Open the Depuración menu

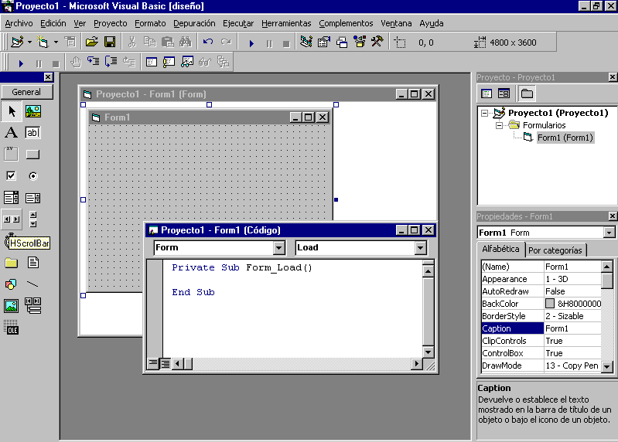194,24
